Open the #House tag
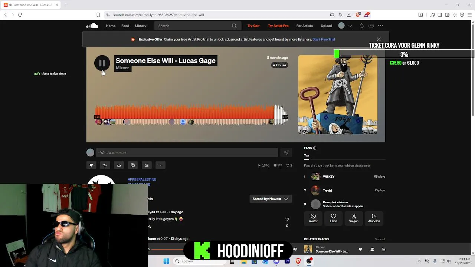This screenshot has width=475, height=267. (280, 65)
